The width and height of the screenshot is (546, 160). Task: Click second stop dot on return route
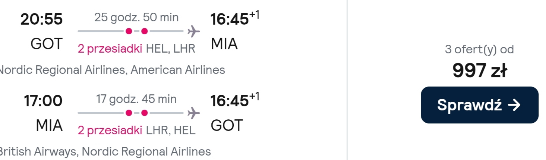coord(144,113)
